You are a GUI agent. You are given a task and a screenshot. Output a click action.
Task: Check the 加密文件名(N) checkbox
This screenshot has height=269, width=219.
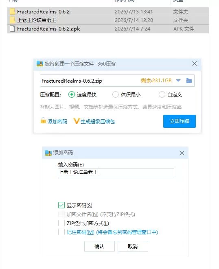(x=61, y=214)
